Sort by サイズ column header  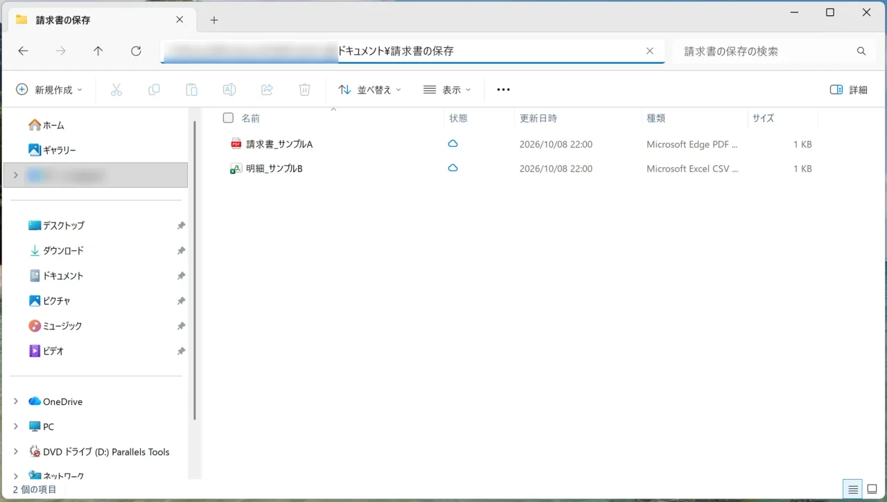763,118
